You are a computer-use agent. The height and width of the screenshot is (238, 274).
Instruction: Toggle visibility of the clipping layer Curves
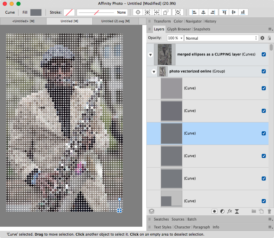(264, 54)
